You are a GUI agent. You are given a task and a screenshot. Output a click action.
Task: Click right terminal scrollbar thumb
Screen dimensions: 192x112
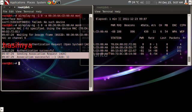(x=189, y=59)
